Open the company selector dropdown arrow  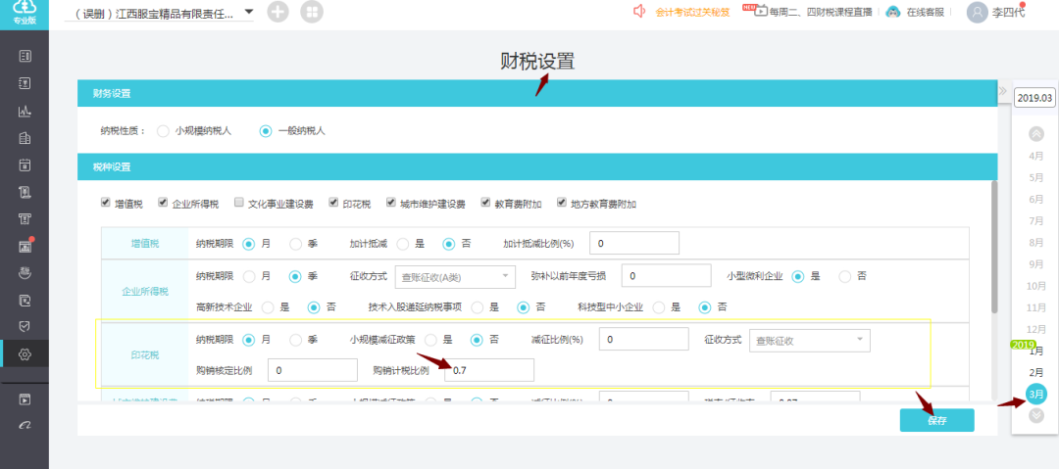pyautogui.click(x=248, y=12)
